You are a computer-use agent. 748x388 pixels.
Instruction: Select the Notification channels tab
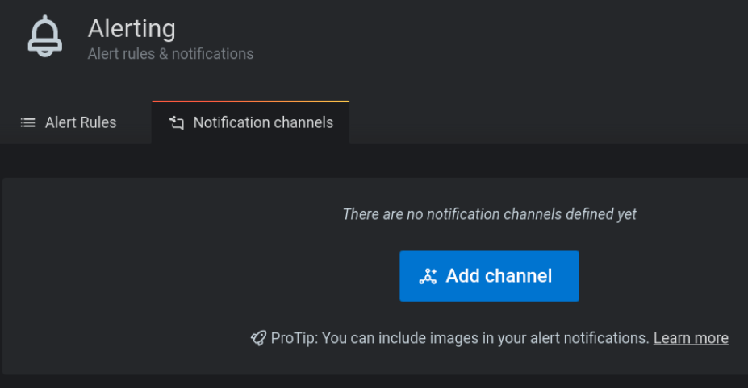[x=250, y=123]
